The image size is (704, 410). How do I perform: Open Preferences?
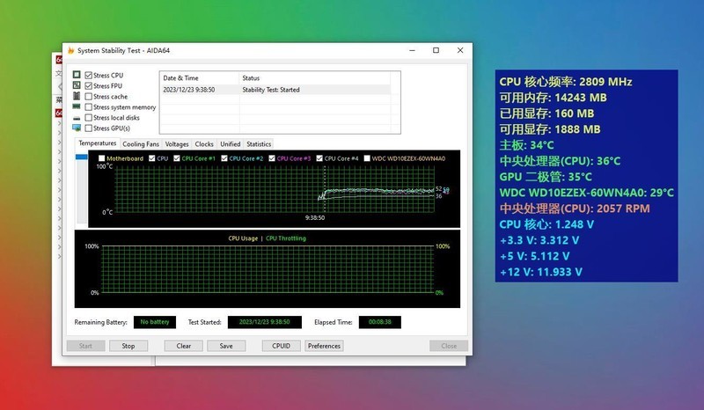[324, 346]
